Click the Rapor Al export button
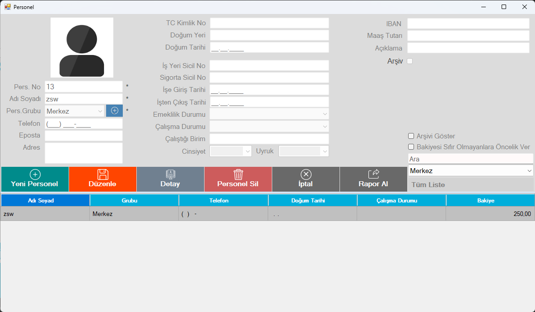 point(373,179)
